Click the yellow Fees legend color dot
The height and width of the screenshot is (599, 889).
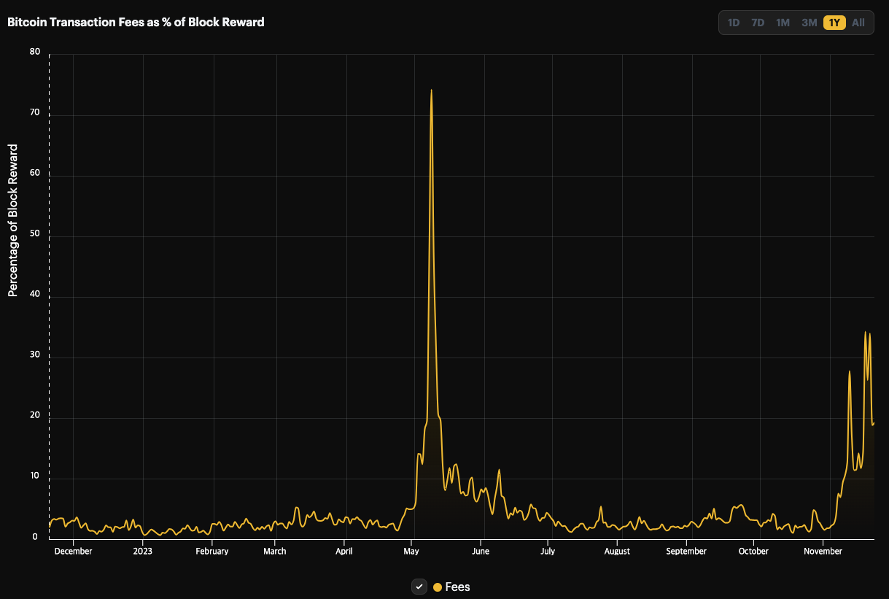click(438, 587)
